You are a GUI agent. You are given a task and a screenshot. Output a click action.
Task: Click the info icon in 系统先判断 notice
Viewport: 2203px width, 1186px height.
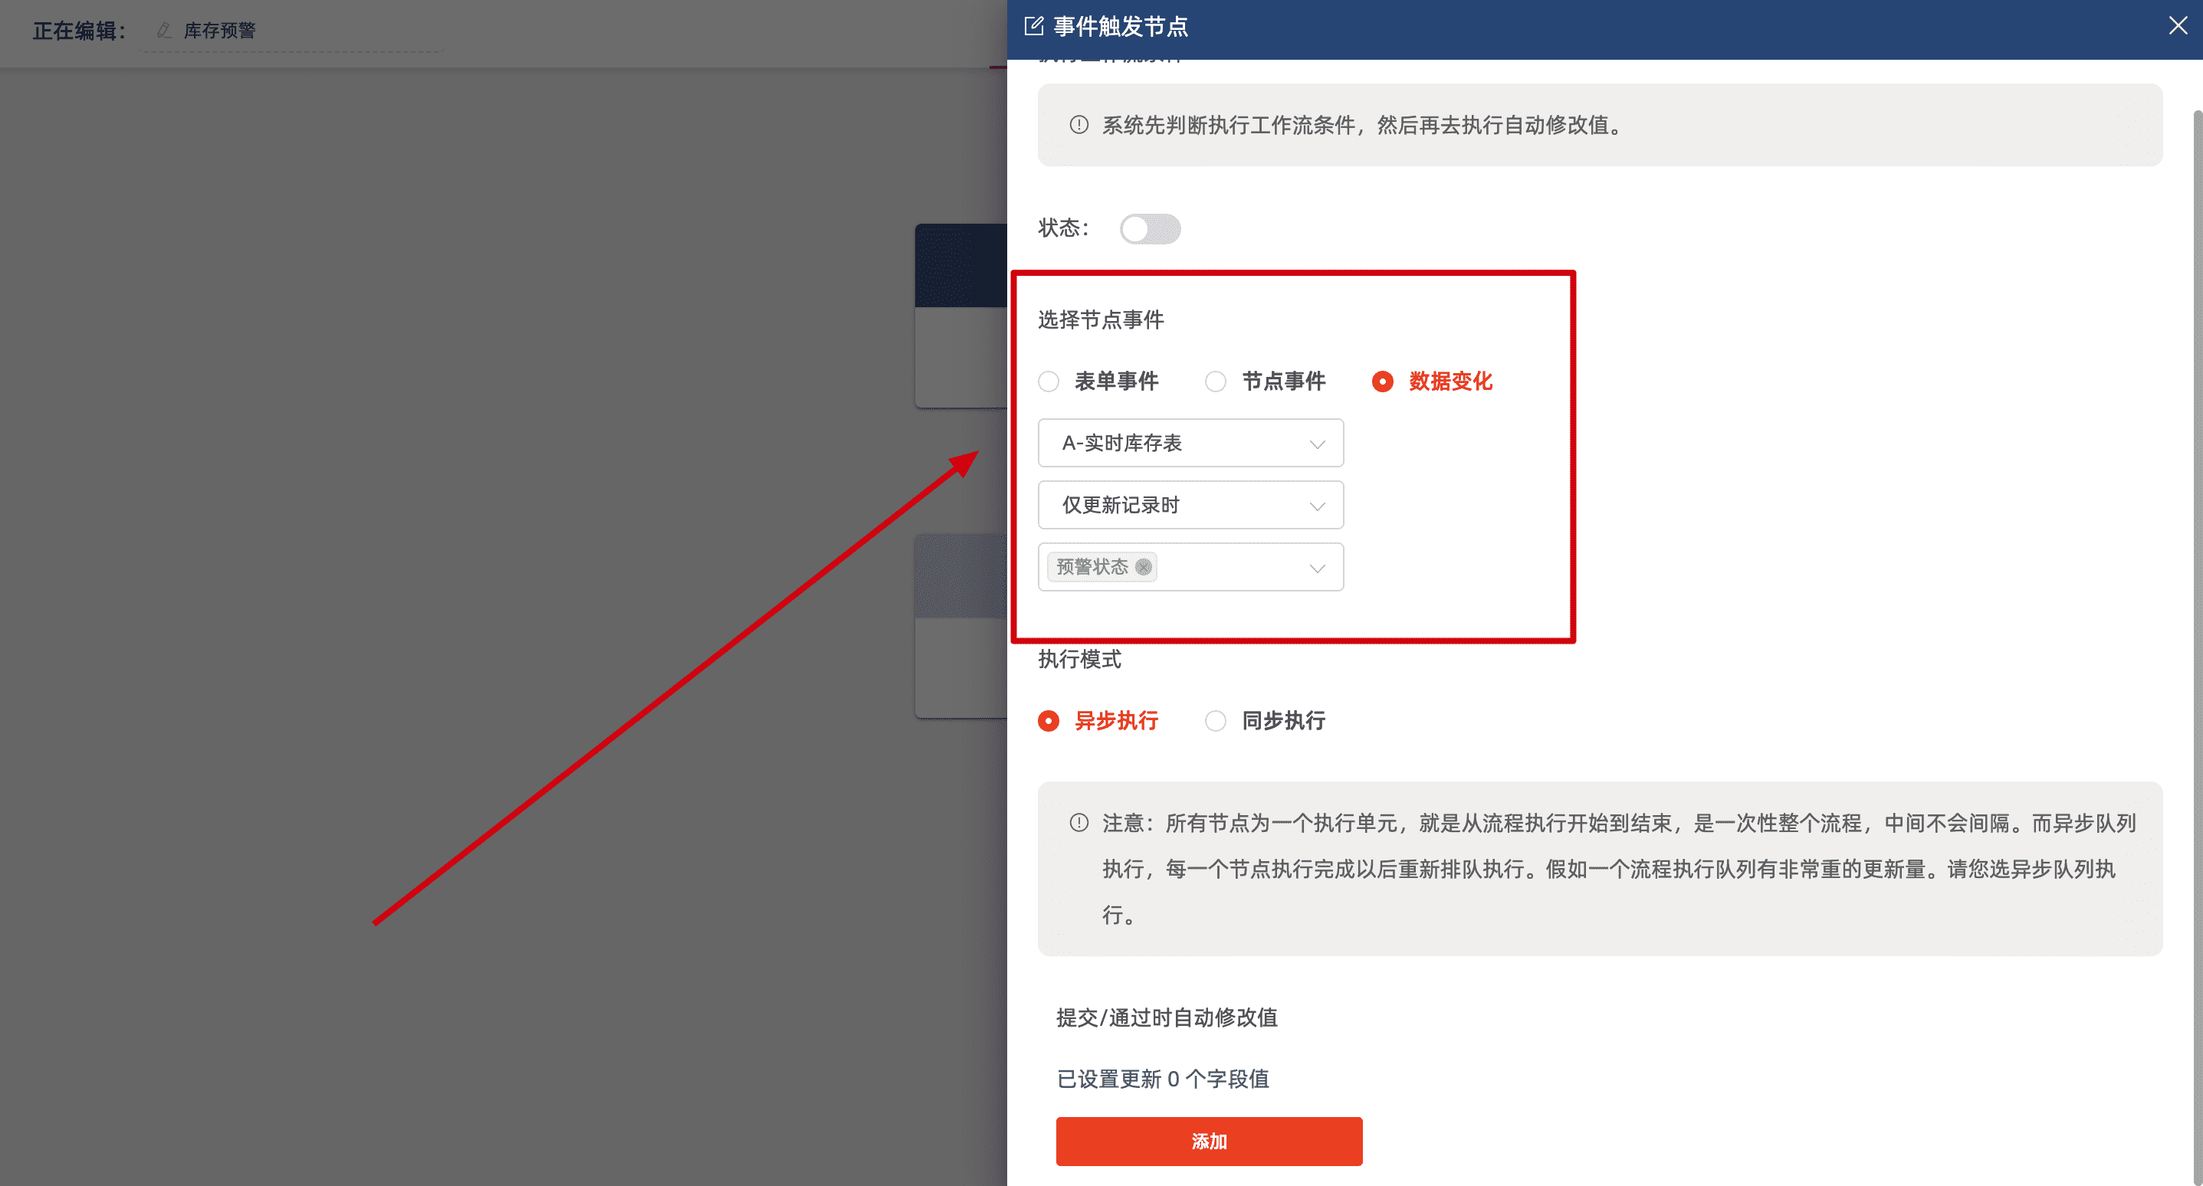coord(1079,125)
